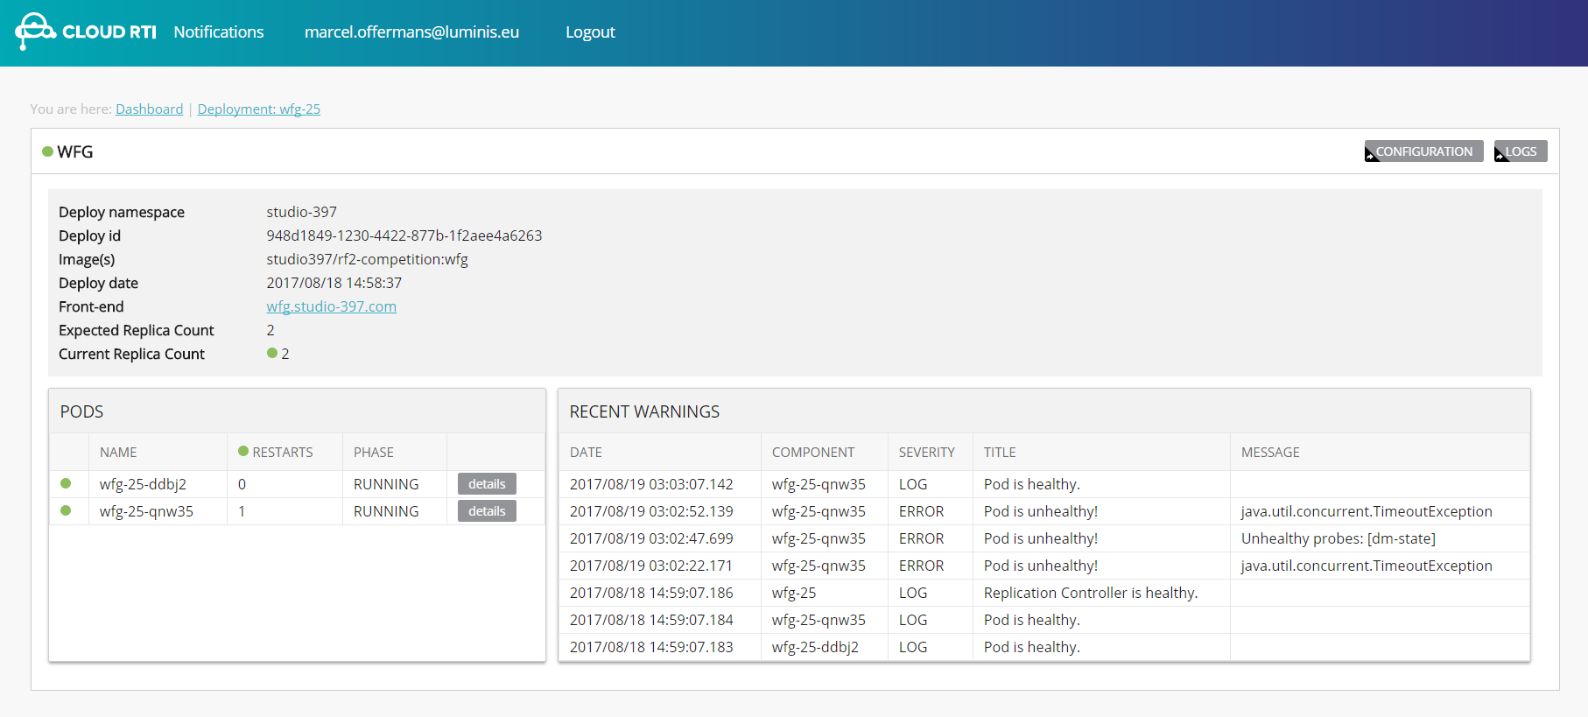The image size is (1588, 717).
Task: Select warning dated 2017/08/18 14:59:07.183
Action: coord(1044,647)
